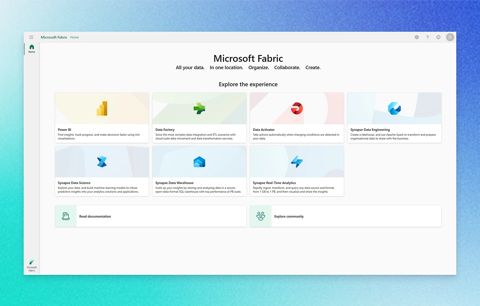Click the Data Activator 'Take actions automatically' text

(x=296, y=137)
